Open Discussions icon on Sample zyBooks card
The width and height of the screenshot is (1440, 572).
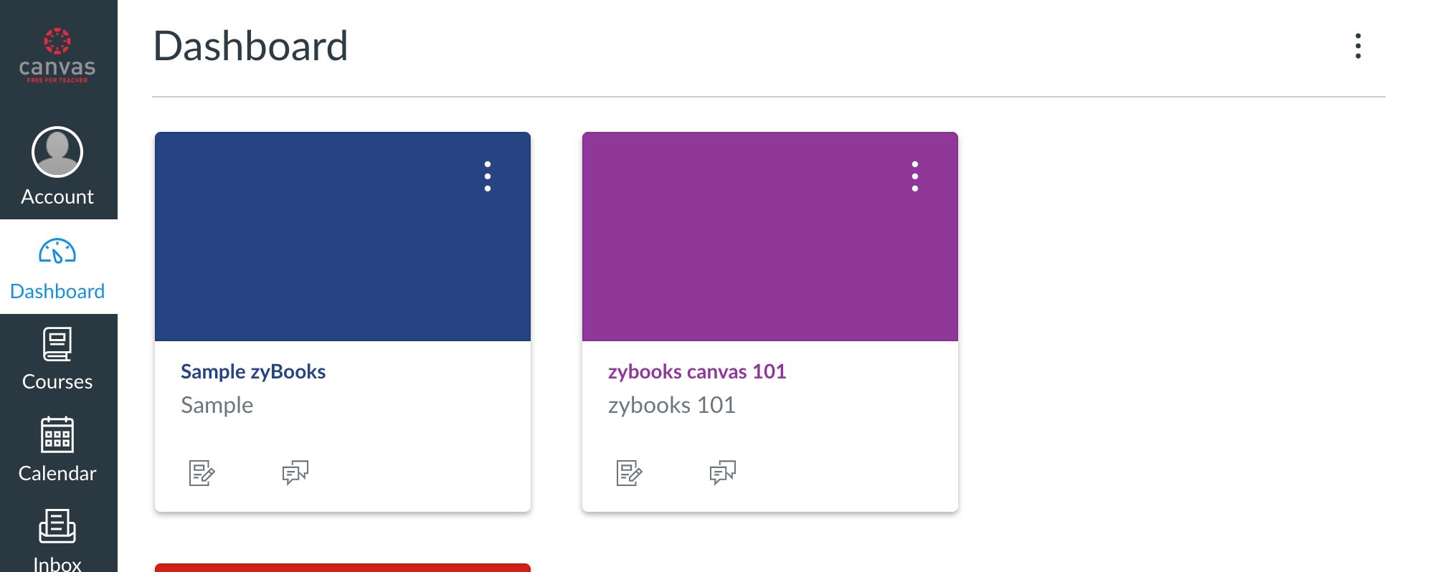tap(295, 473)
